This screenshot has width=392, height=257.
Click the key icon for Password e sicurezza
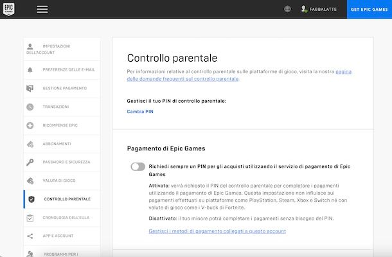click(30, 163)
